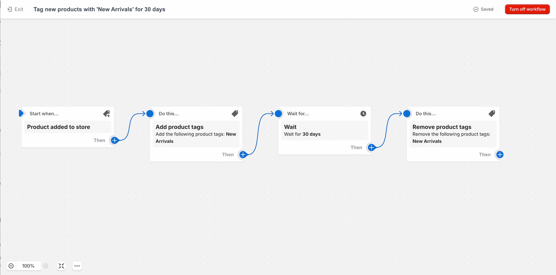Click the Exit button
Screen dimensions: 556x275
[15, 9]
